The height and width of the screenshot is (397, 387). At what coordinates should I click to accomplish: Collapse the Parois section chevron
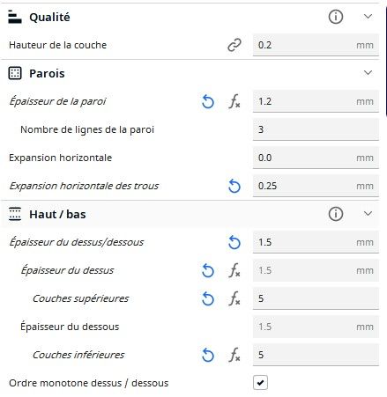(368, 72)
